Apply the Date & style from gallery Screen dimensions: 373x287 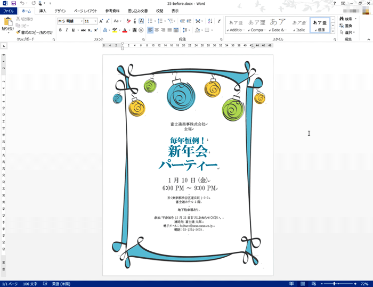tap(278, 25)
